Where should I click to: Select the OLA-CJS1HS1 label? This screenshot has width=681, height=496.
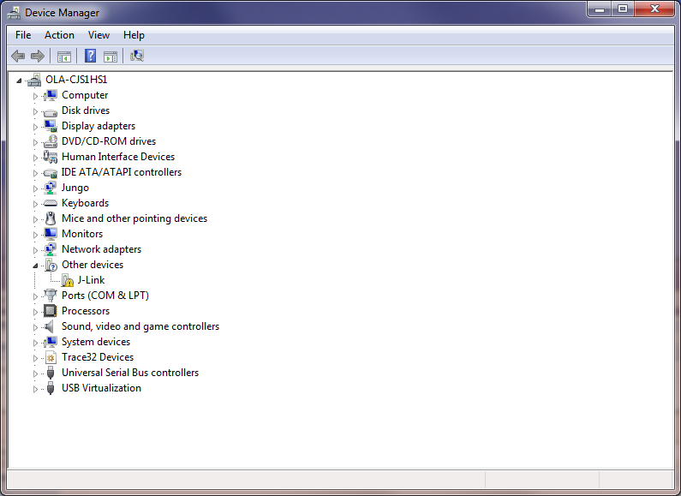[76, 80]
